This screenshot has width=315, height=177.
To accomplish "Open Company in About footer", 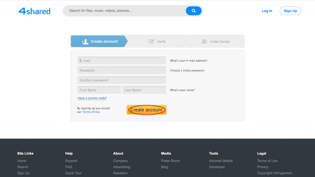I will pyautogui.click(x=120, y=161).
